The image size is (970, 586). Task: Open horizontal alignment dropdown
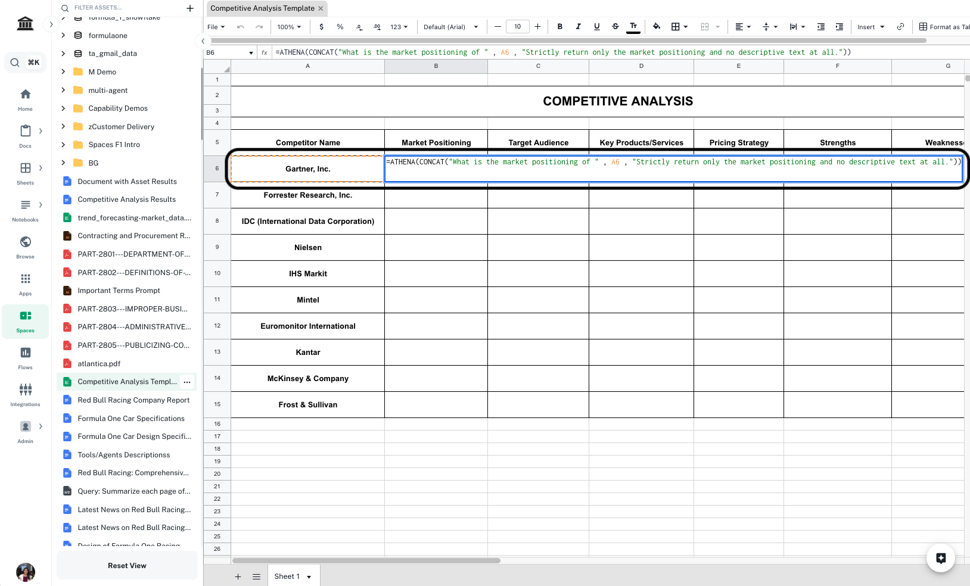click(x=743, y=27)
